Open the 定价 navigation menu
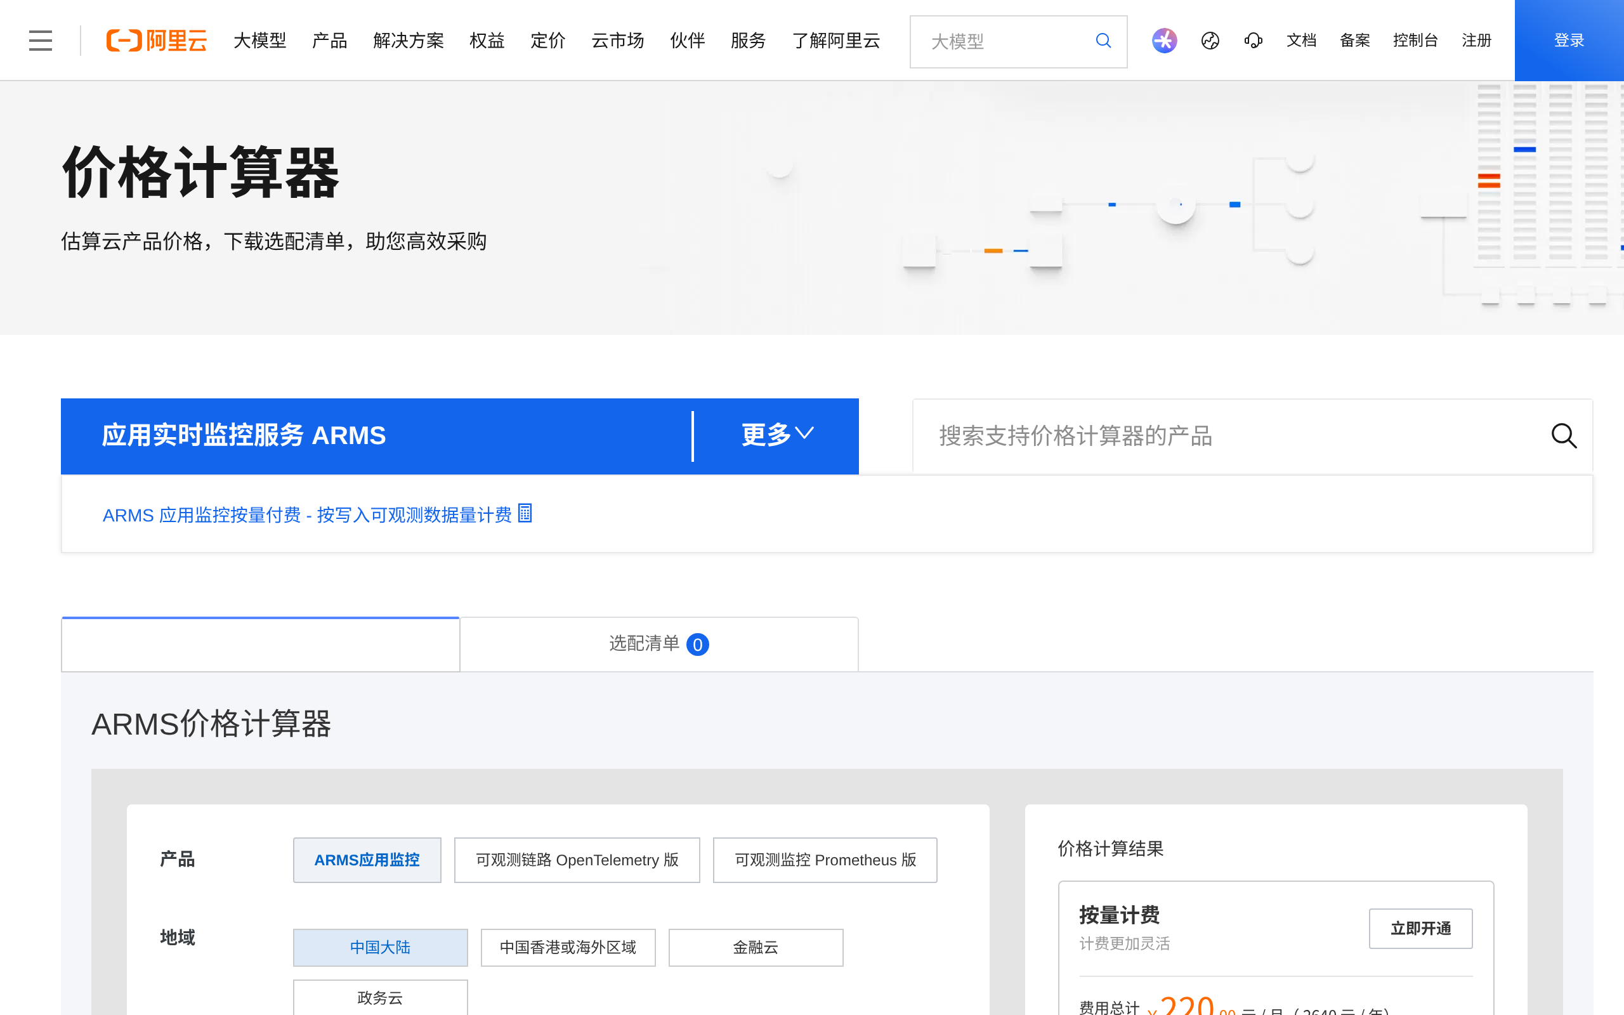 point(547,40)
